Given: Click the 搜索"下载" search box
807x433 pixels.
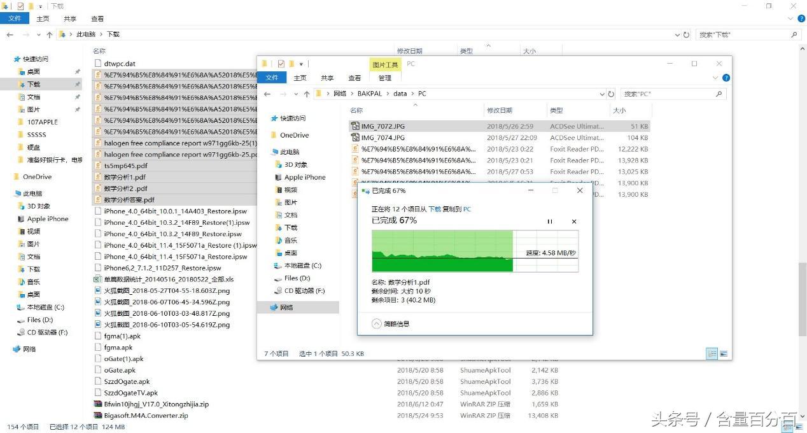Looking at the screenshot, I should [748, 34].
